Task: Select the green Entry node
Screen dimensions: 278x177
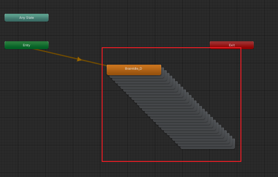Action: point(27,45)
